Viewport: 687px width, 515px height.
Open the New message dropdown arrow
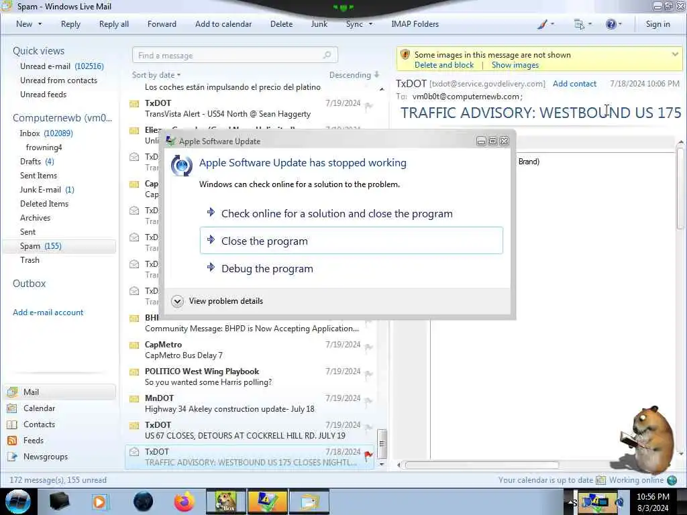[40, 24]
